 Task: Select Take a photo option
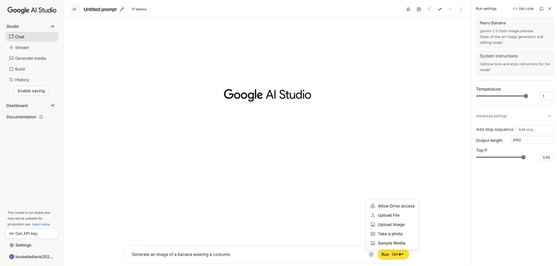tap(393, 234)
